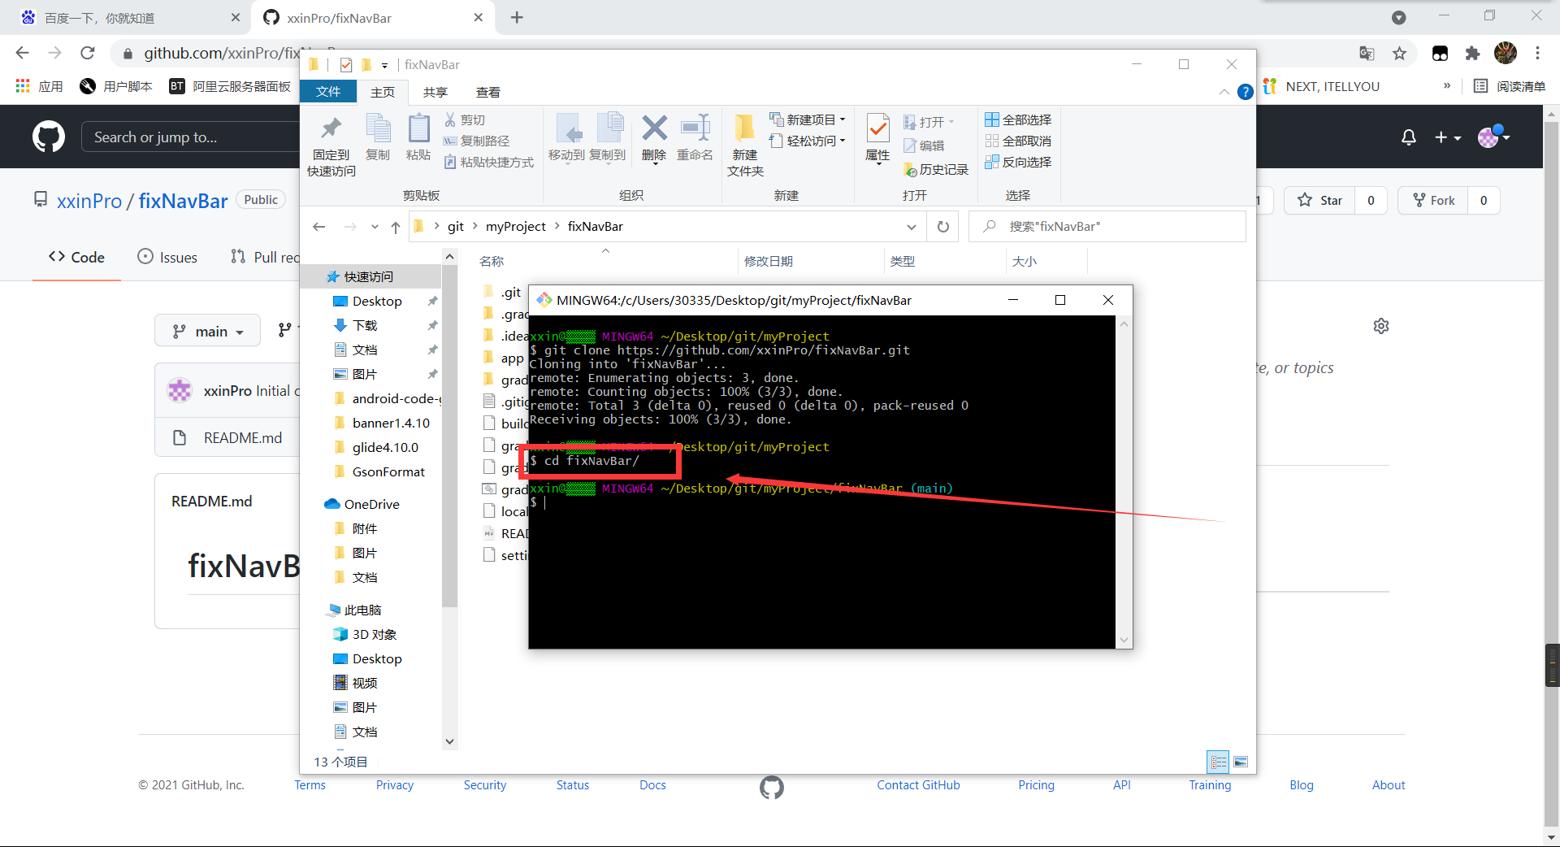Open the GitHub Issues tab
1560x847 pixels.
click(167, 257)
